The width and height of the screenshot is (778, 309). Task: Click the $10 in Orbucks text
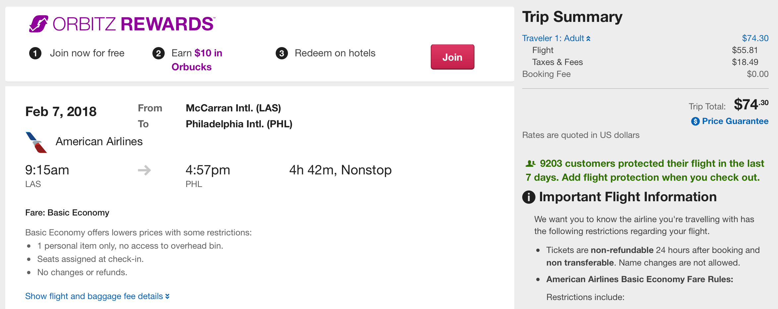[197, 60]
